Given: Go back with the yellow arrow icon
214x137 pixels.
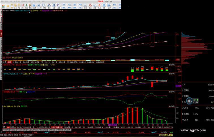Looking at the screenshot, I should (x=8, y=6).
